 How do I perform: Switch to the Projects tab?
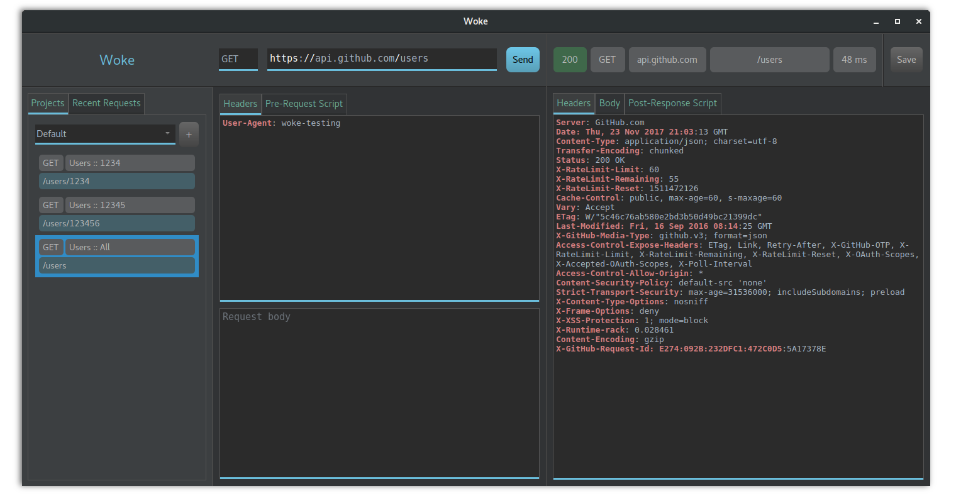(48, 103)
